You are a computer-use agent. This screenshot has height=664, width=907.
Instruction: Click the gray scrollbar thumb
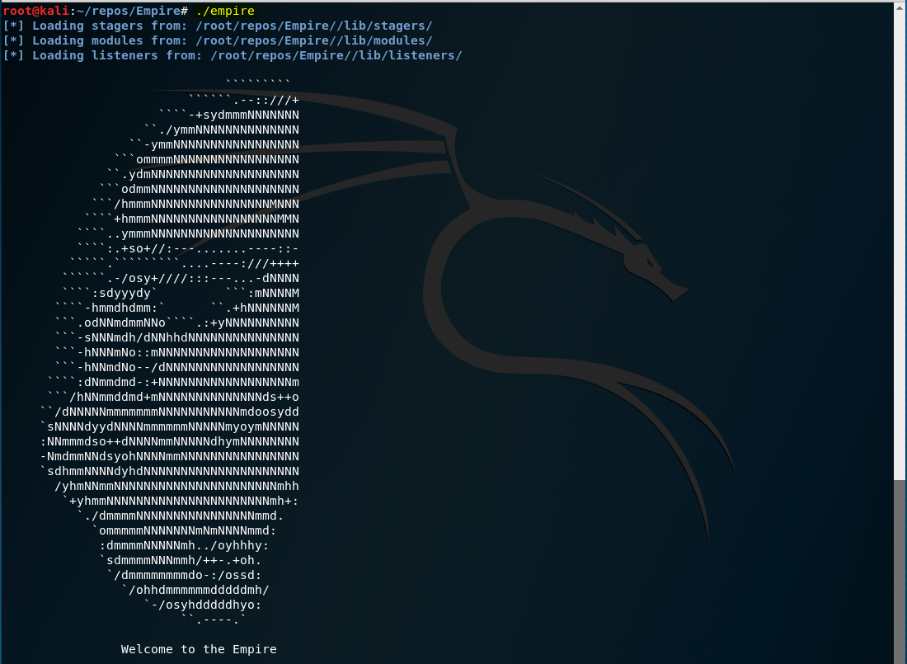click(900, 569)
